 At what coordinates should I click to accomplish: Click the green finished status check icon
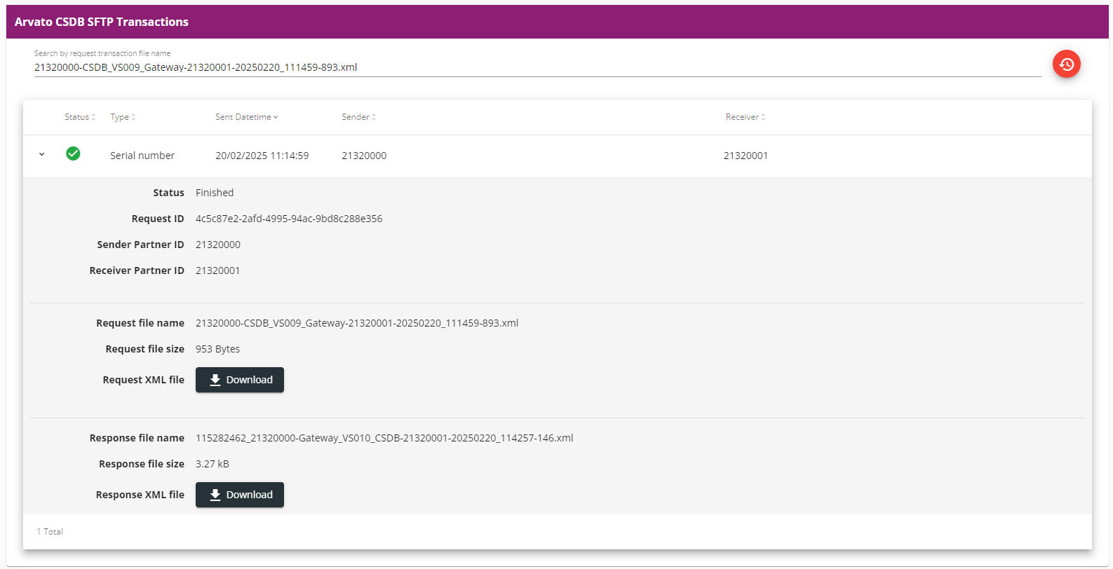tap(73, 153)
